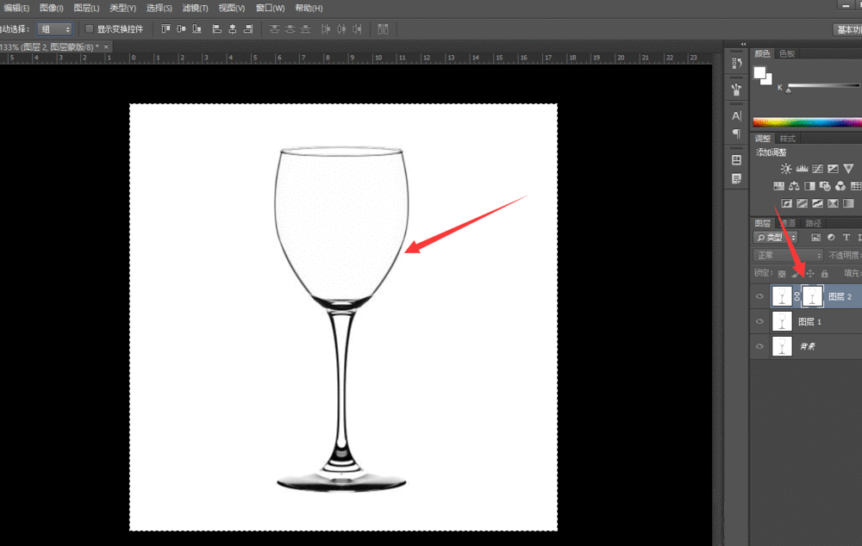Image resolution: width=862 pixels, height=546 pixels.
Task: Click the Brightness/Contrast adjustment icon
Action: 785,169
